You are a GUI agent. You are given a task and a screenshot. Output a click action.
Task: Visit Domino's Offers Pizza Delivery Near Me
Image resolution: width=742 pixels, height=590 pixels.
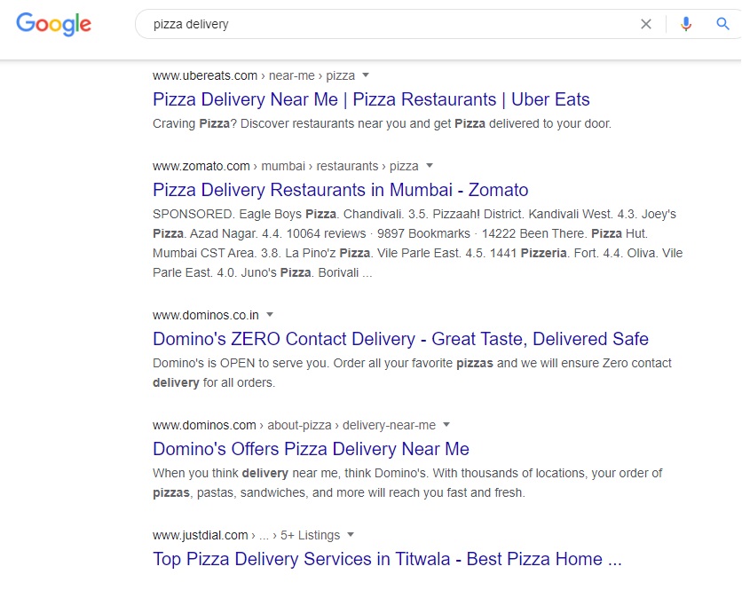(311, 449)
